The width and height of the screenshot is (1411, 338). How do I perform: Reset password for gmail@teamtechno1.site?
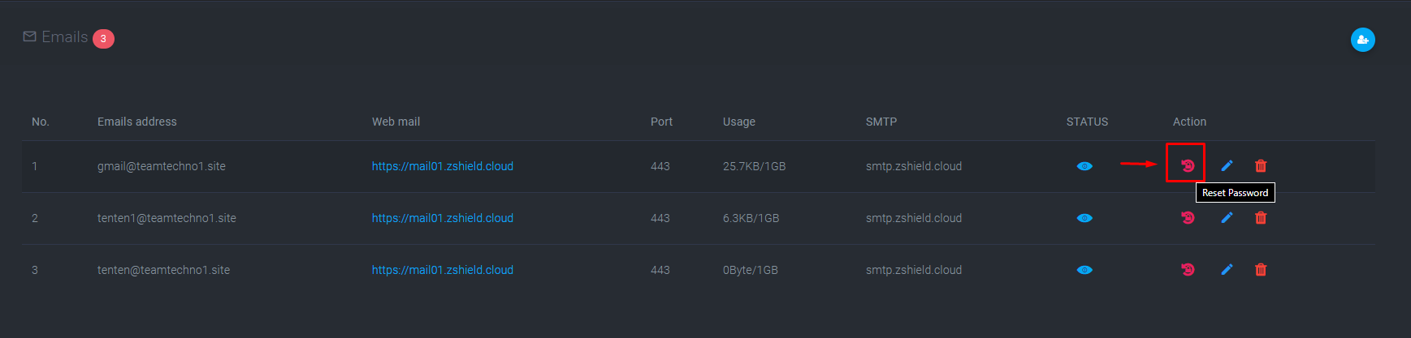(x=1188, y=165)
